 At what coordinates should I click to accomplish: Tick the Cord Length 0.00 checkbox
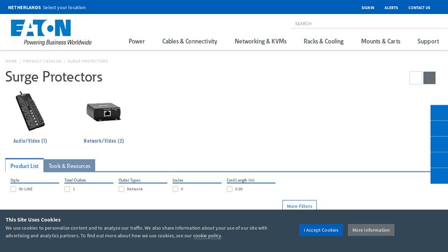point(230,189)
